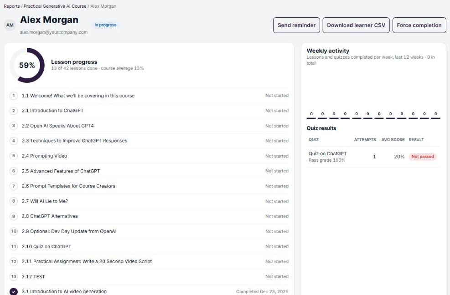450x295 pixels.
Task: Click the Quiz results heading
Action: point(321,128)
